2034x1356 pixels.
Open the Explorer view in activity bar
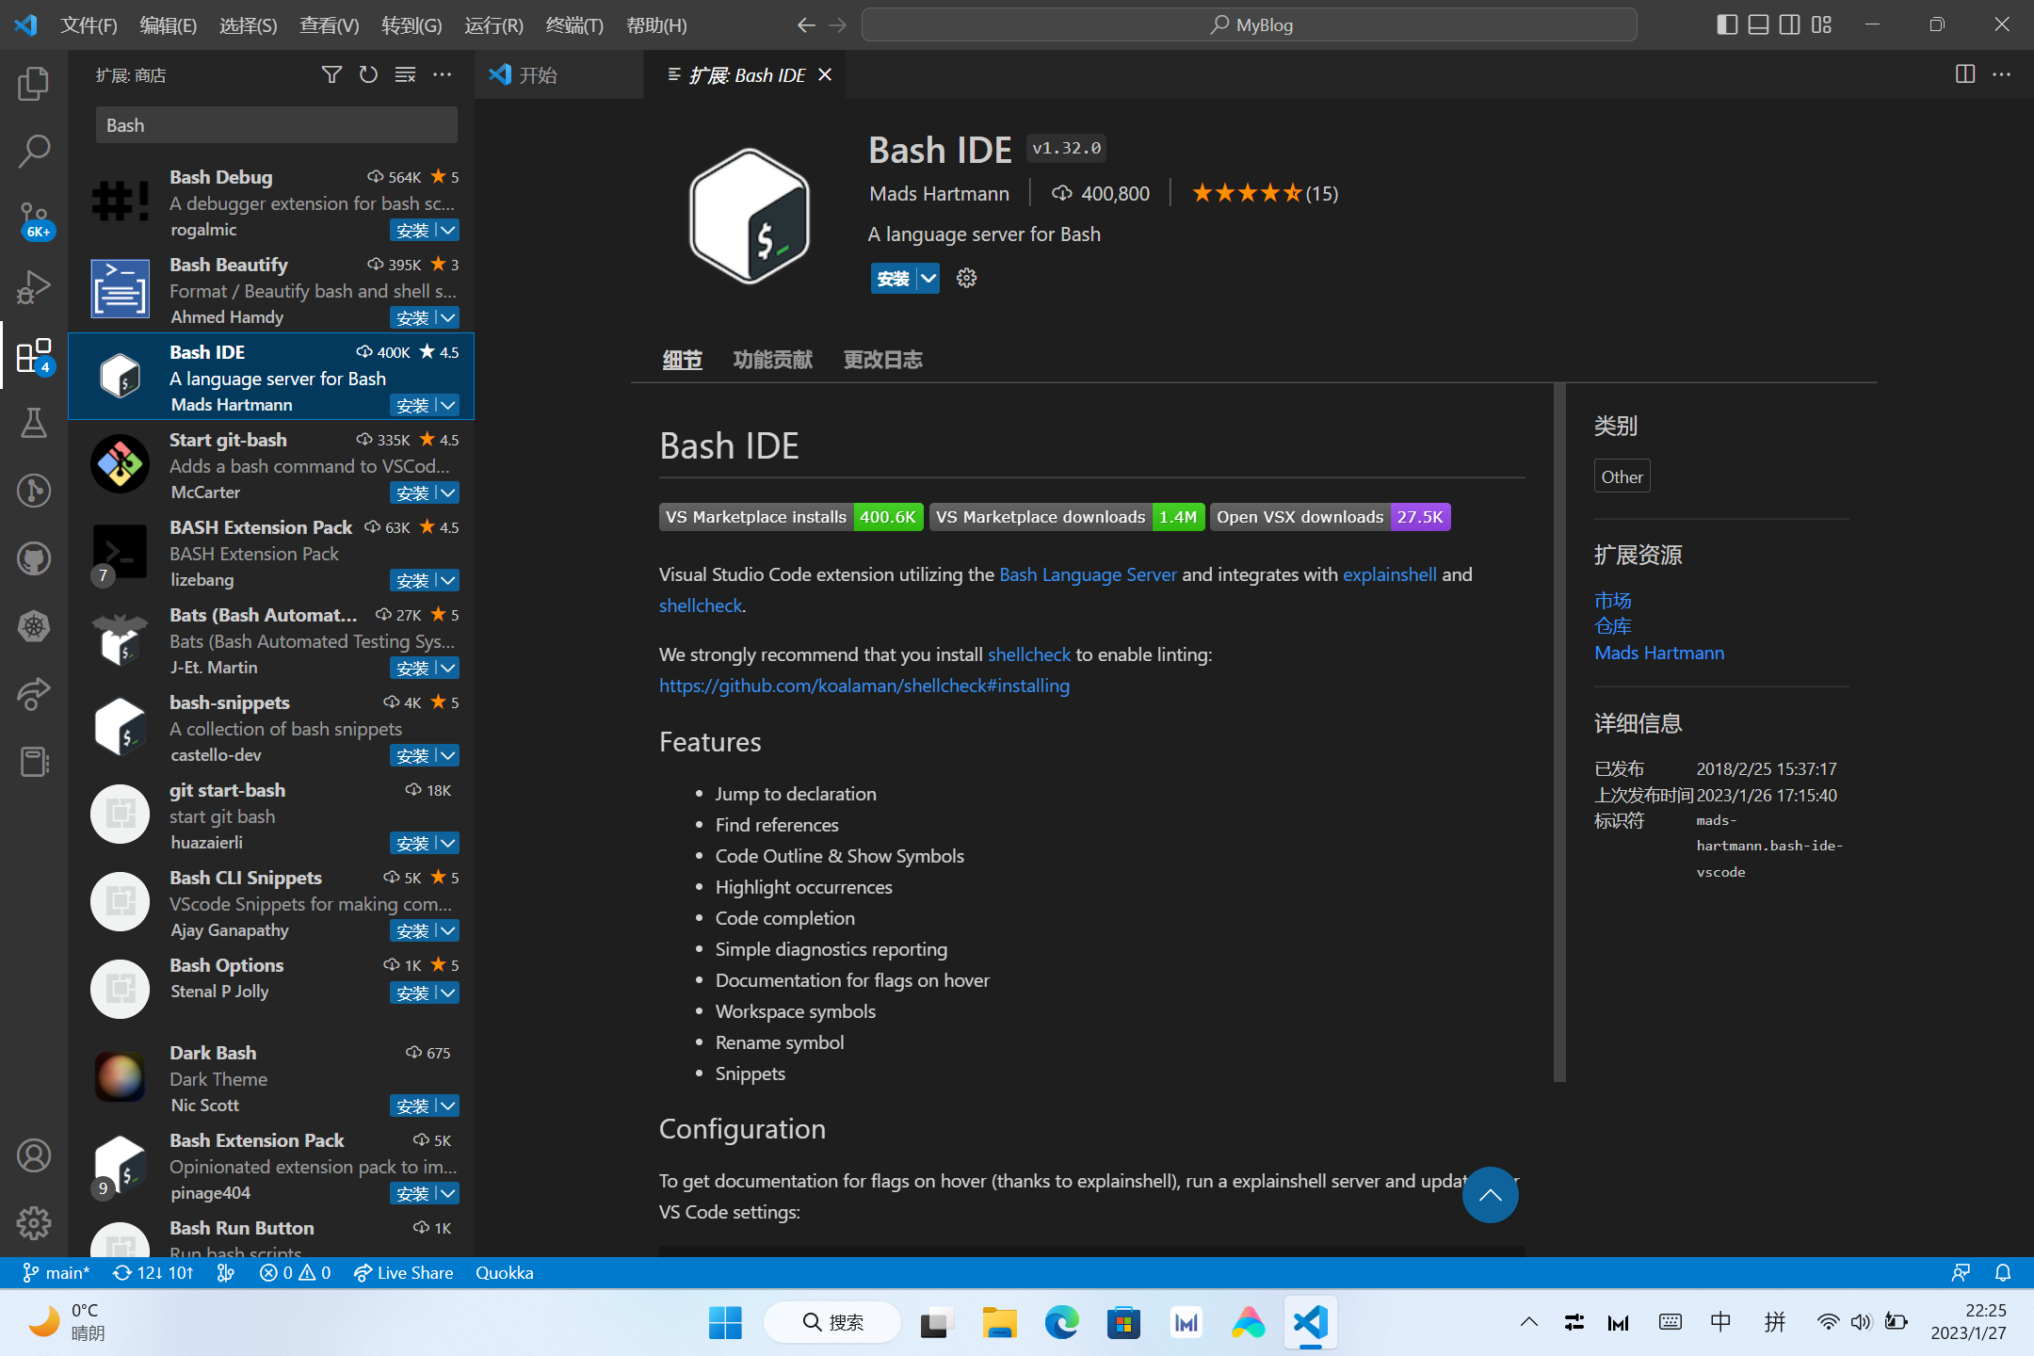[34, 84]
